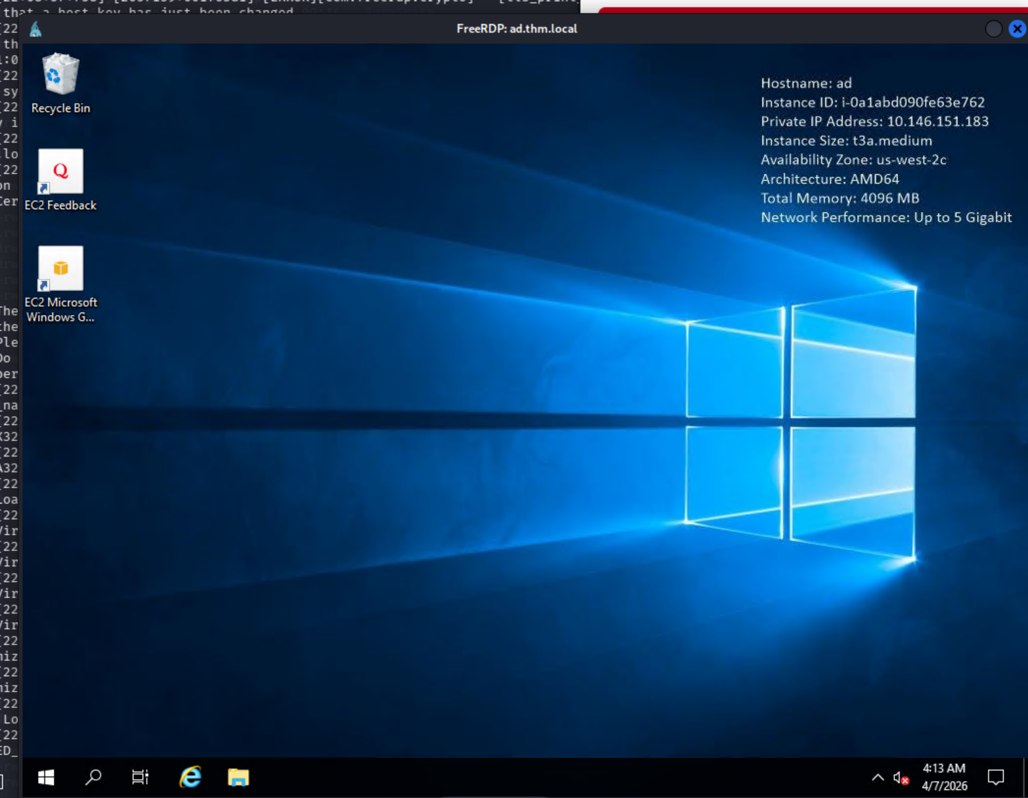Select the EC2 Microsoft Windows Guide shortcut
Viewport: 1028px width, 798px height.
pyautogui.click(x=60, y=284)
